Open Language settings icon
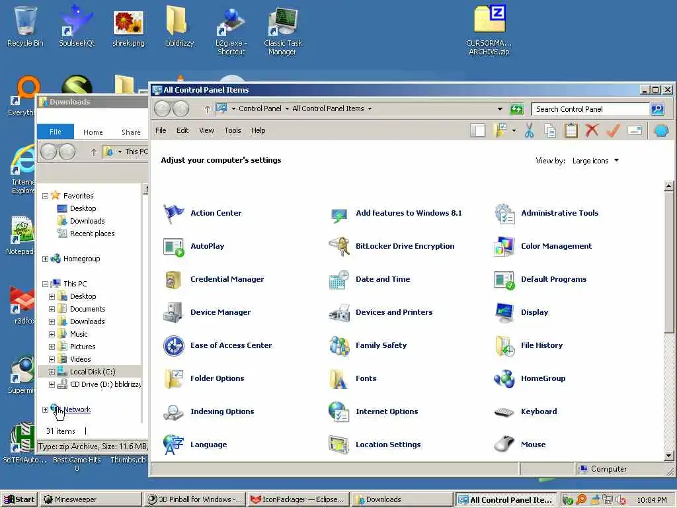Viewport: 677px width, 508px height. tap(174, 445)
